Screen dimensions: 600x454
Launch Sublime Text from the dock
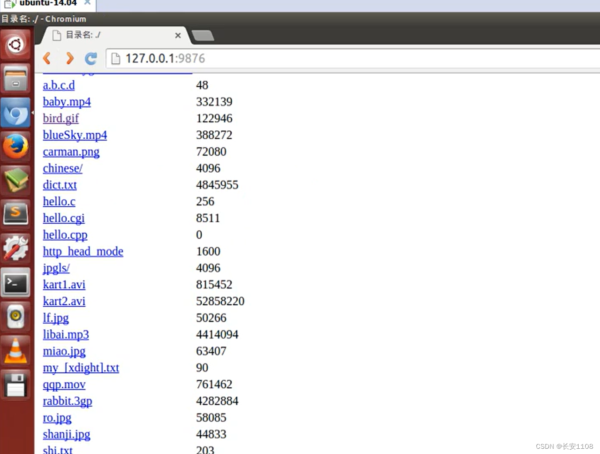[x=16, y=214]
